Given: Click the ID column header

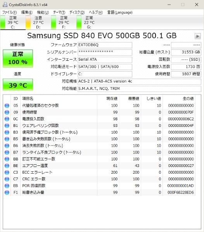Looking at the screenshot, I should [16, 98].
